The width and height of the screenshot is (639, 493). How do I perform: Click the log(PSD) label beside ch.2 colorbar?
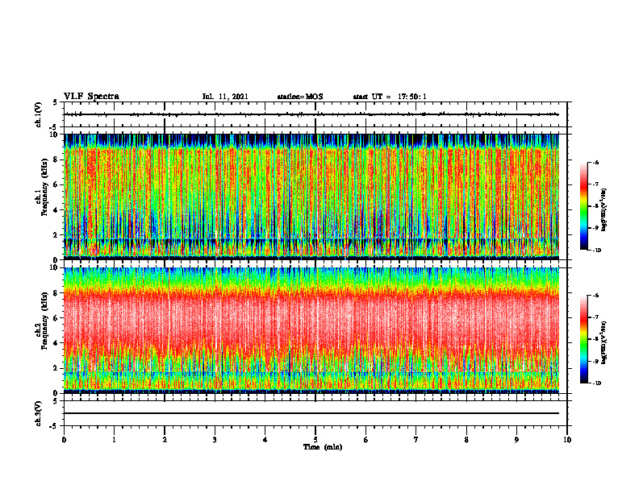pos(604,343)
